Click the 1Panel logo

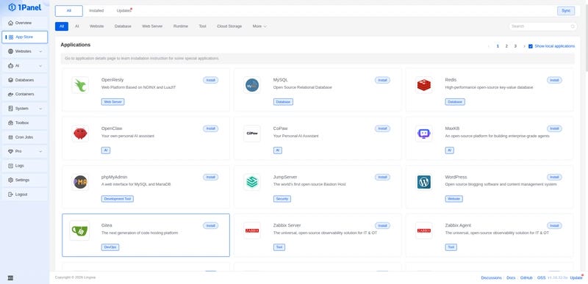click(x=25, y=7)
